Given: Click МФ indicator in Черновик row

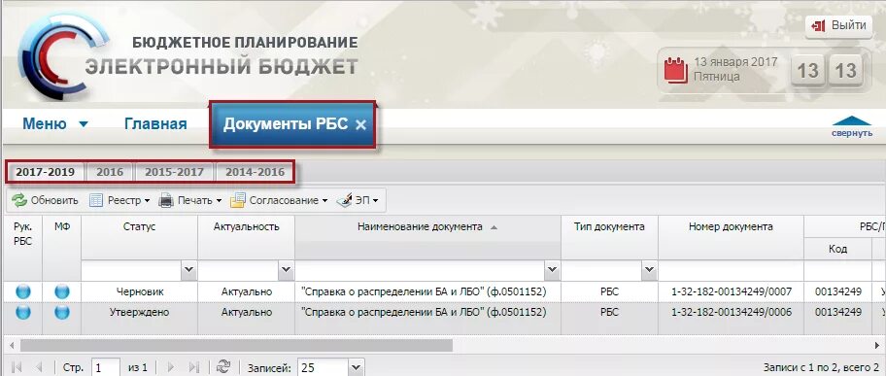Looking at the screenshot, I should click(62, 291).
